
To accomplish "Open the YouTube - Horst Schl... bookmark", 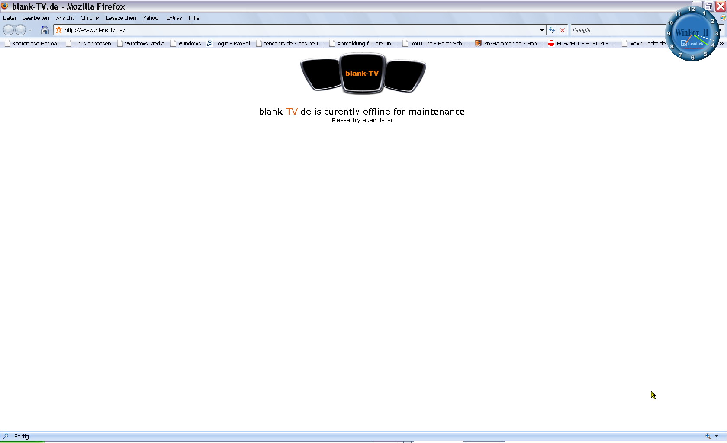I will [x=436, y=43].
